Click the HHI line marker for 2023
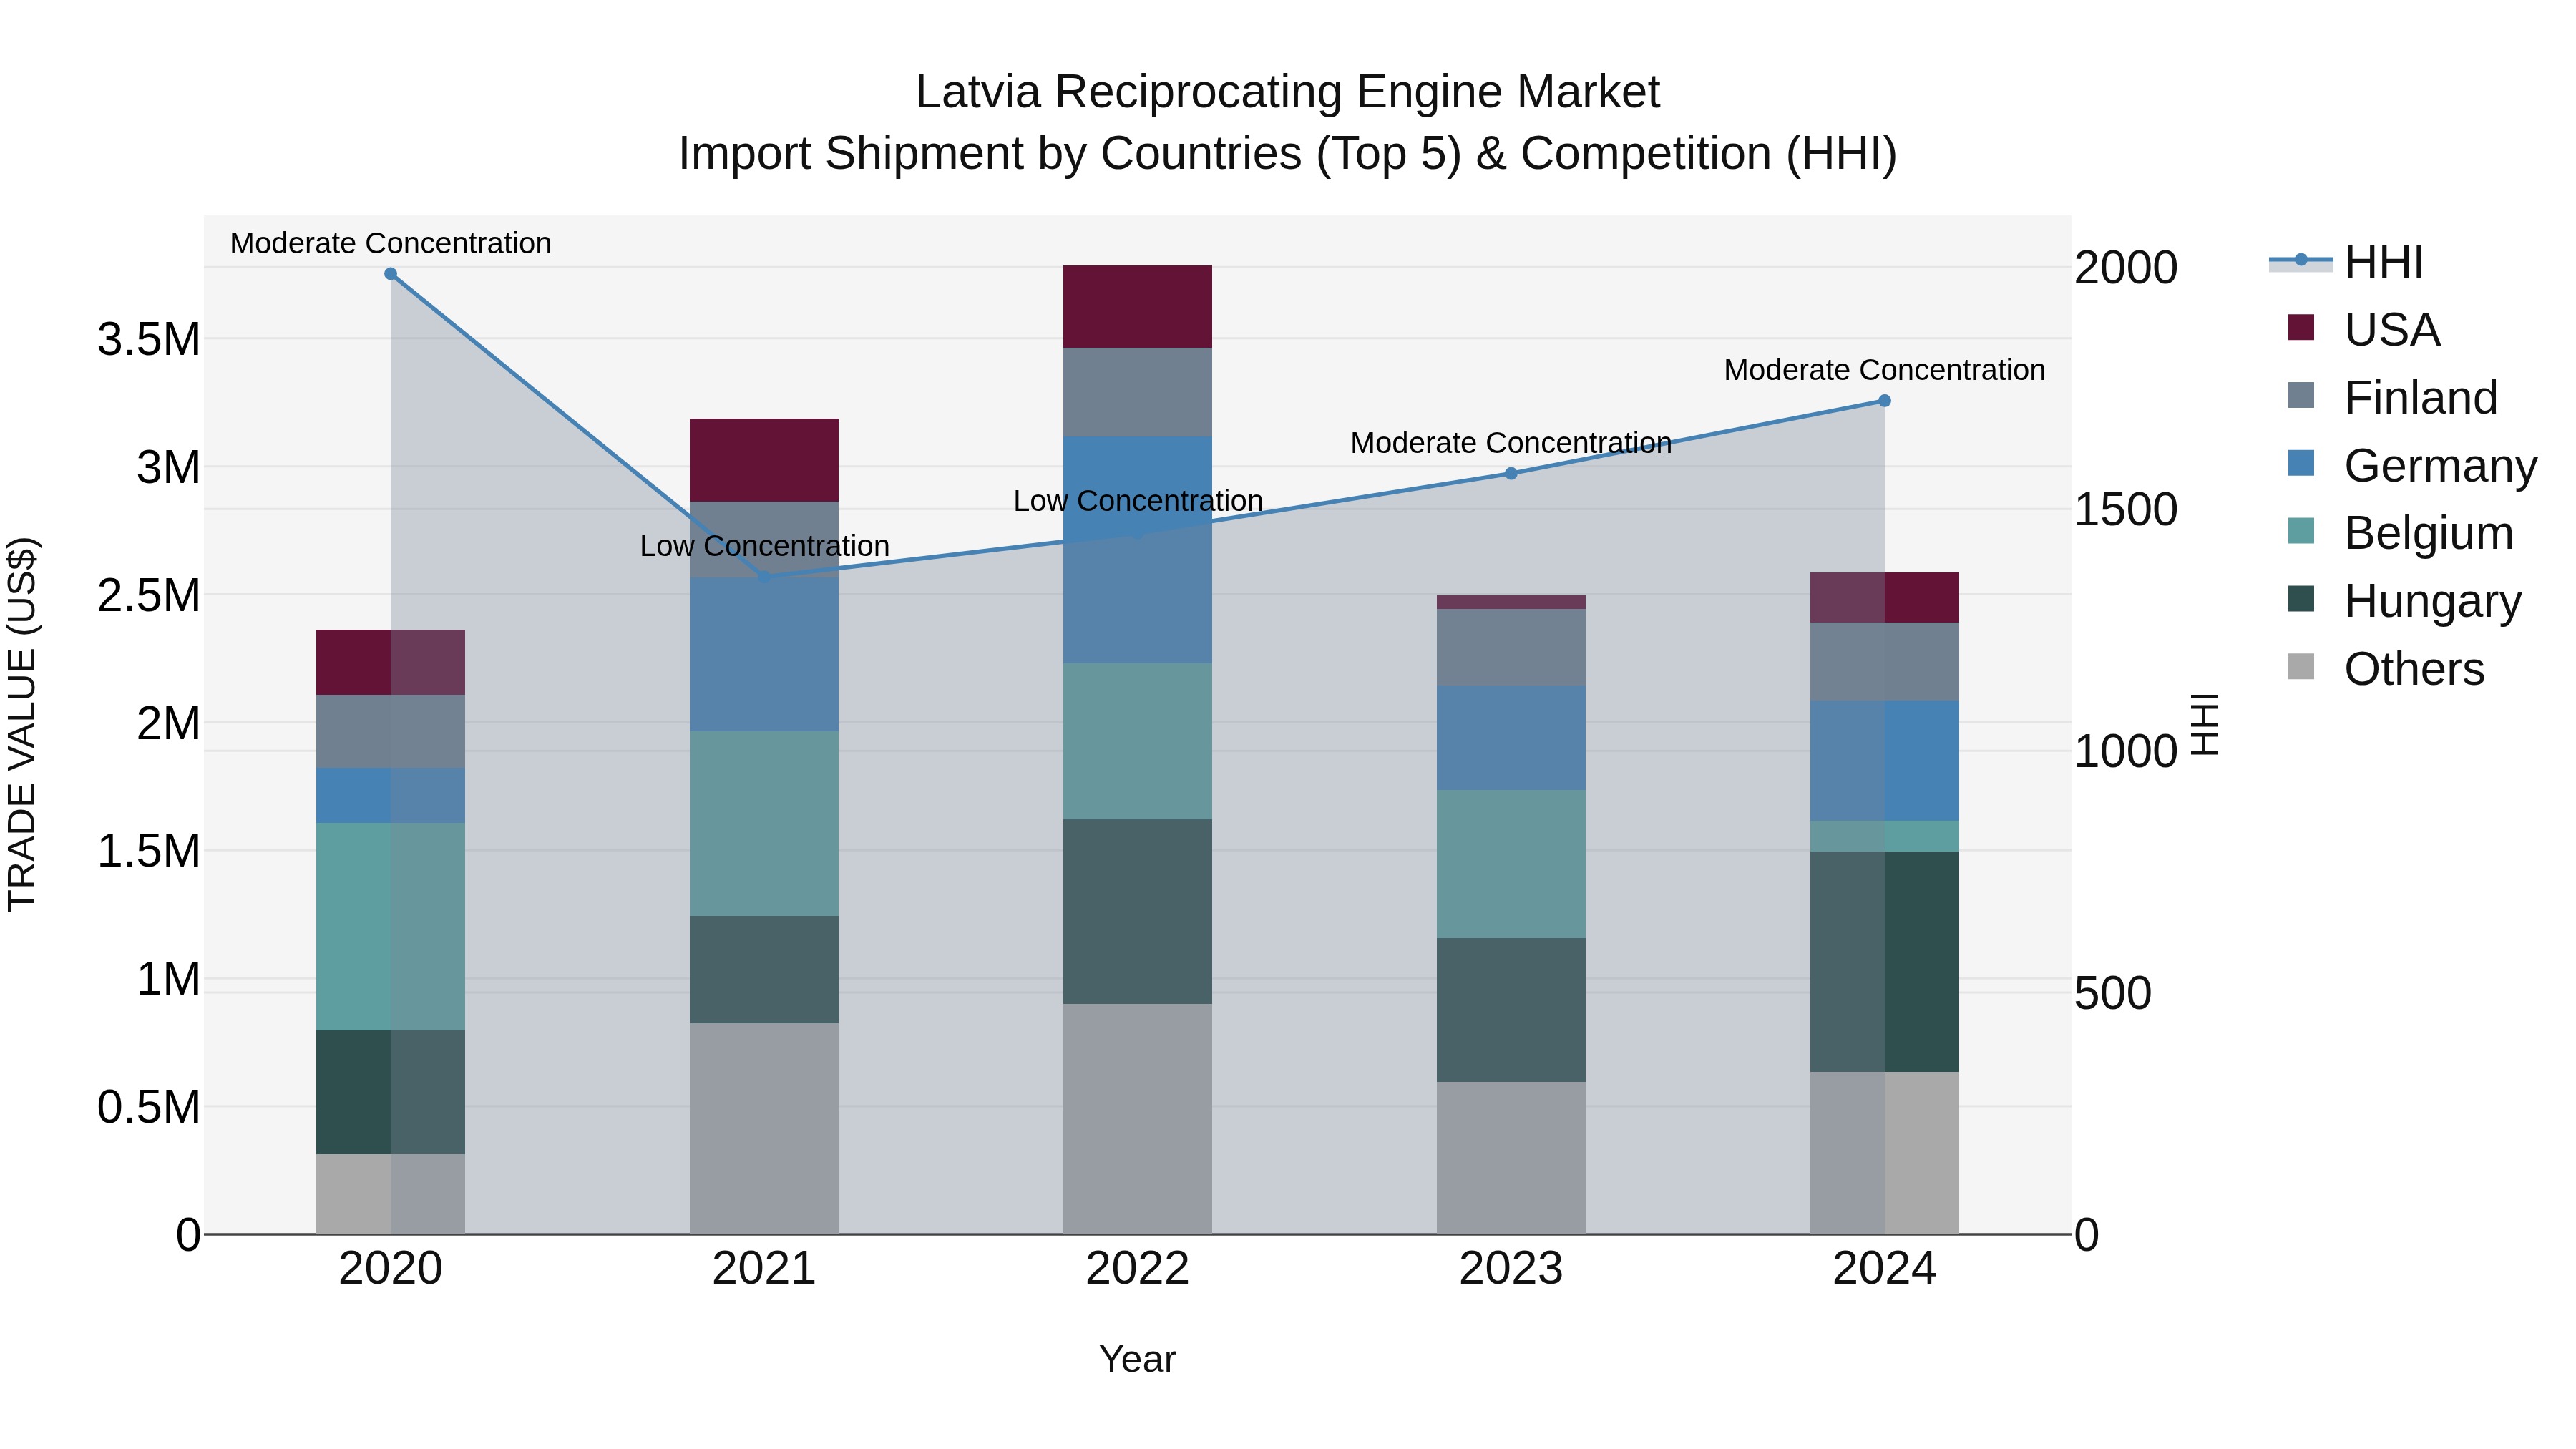This screenshot has width=2576, height=1449. click(x=1511, y=473)
